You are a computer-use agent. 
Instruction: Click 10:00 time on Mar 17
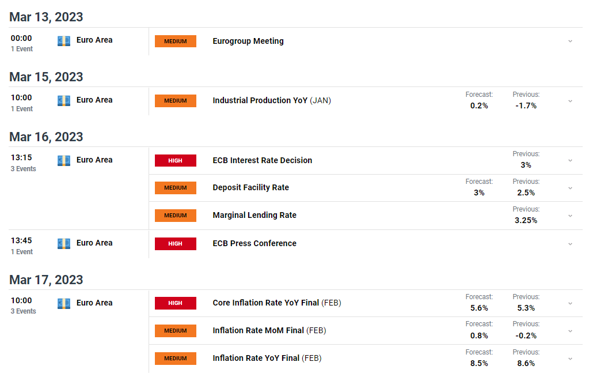click(21, 301)
